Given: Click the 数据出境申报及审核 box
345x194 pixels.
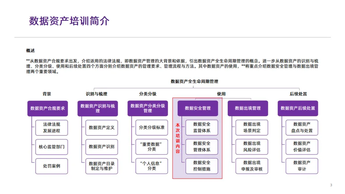Looking at the screenshot, I should click(x=252, y=166).
